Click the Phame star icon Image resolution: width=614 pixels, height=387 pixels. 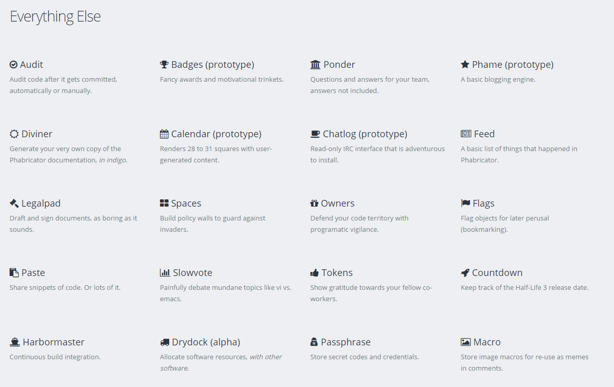click(x=465, y=64)
